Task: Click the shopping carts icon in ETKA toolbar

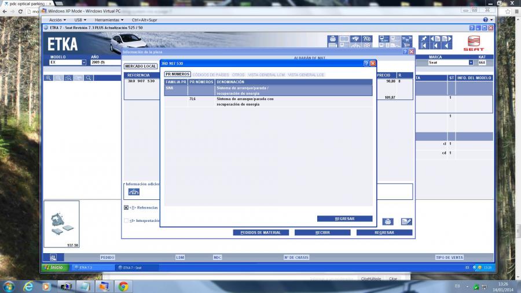Action: tap(407, 39)
